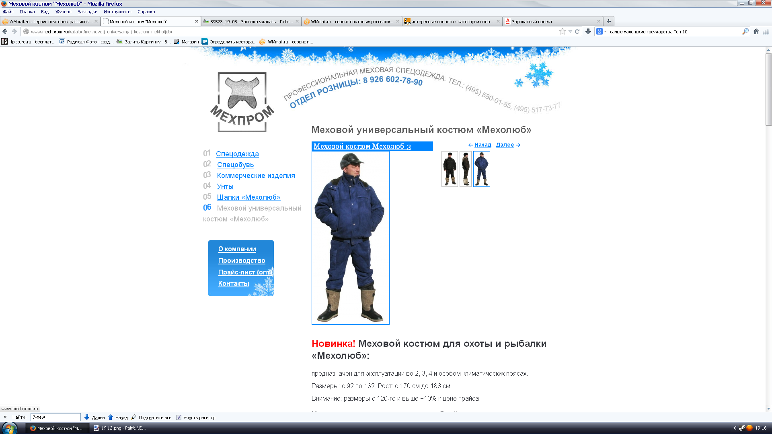Click the browser Back arrow button

click(x=5, y=31)
